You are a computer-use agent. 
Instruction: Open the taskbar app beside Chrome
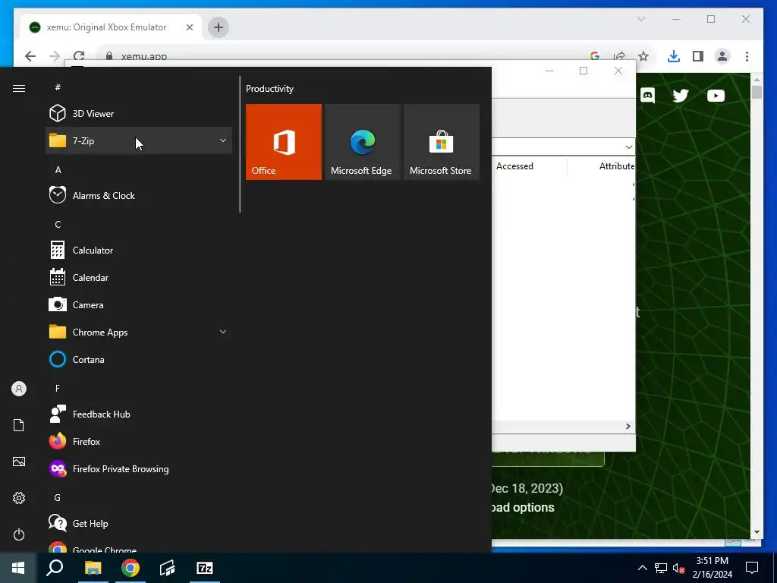pyautogui.click(x=168, y=568)
